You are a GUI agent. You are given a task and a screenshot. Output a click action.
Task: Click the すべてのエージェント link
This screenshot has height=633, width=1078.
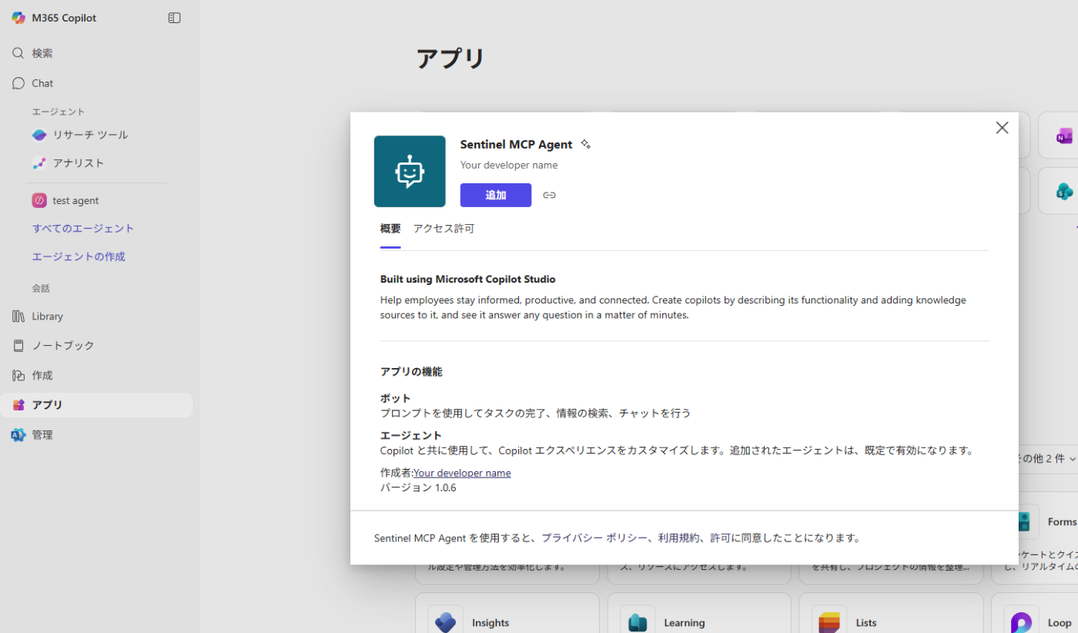click(x=83, y=229)
